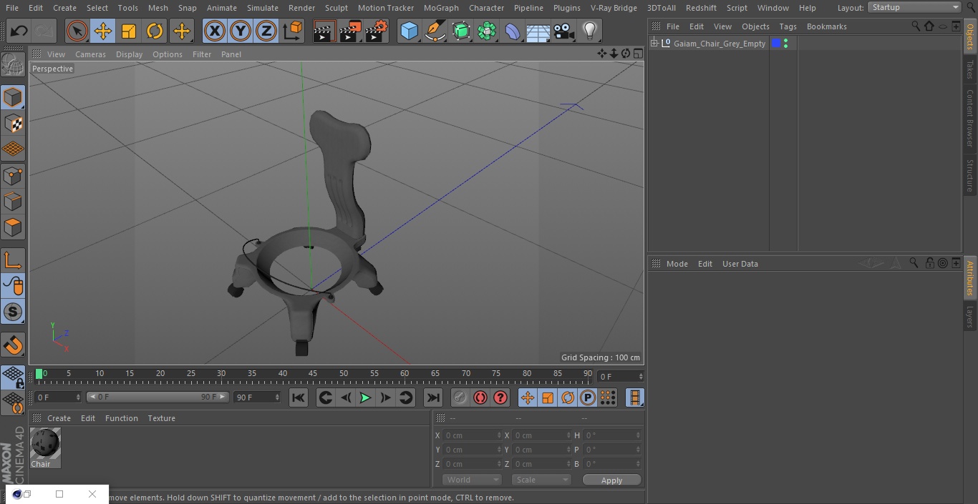The width and height of the screenshot is (978, 504).
Task: Toggle Position keyframe recording
Action: point(528,397)
